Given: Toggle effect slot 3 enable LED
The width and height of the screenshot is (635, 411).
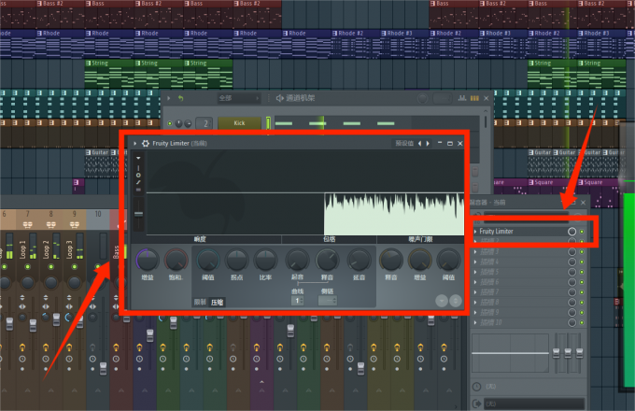Looking at the screenshot, I should coord(582,252).
